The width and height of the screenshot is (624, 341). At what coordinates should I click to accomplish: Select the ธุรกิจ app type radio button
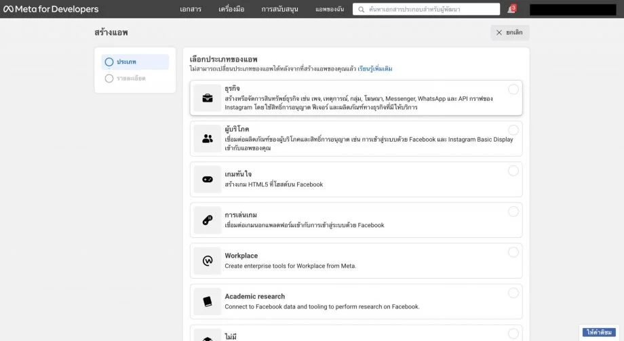513,89
